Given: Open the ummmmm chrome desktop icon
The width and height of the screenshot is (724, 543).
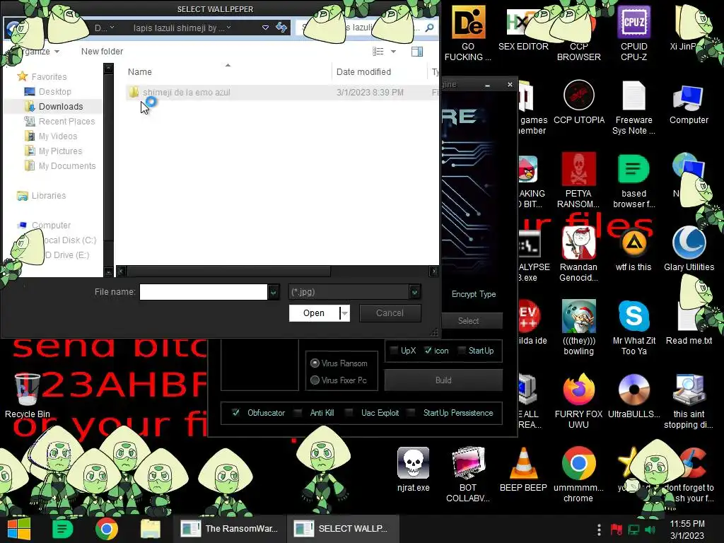Looking at the screenshot, I should click(578, 463).
